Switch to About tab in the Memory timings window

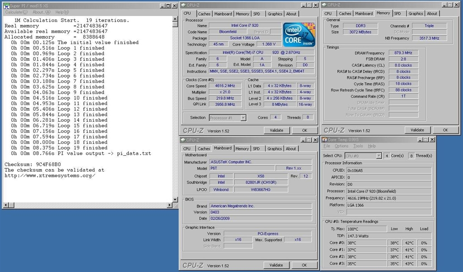click(432, 14)
